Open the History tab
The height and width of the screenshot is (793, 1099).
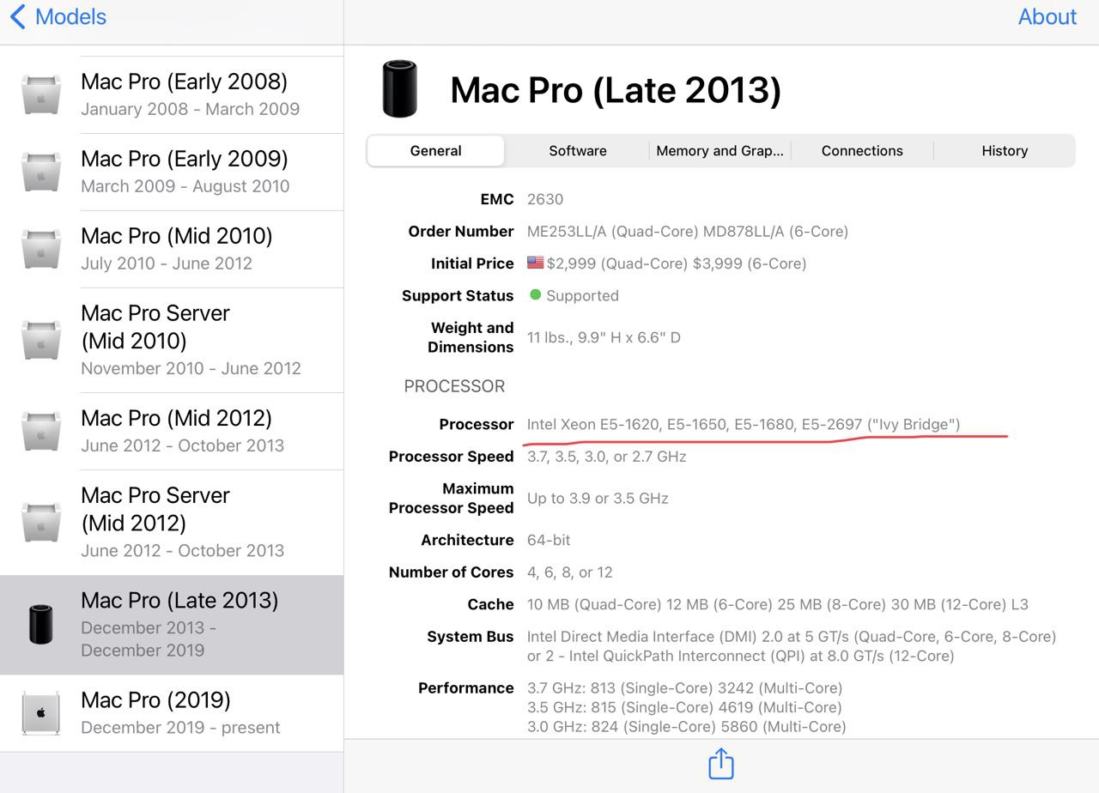(x=1005, y=150)
